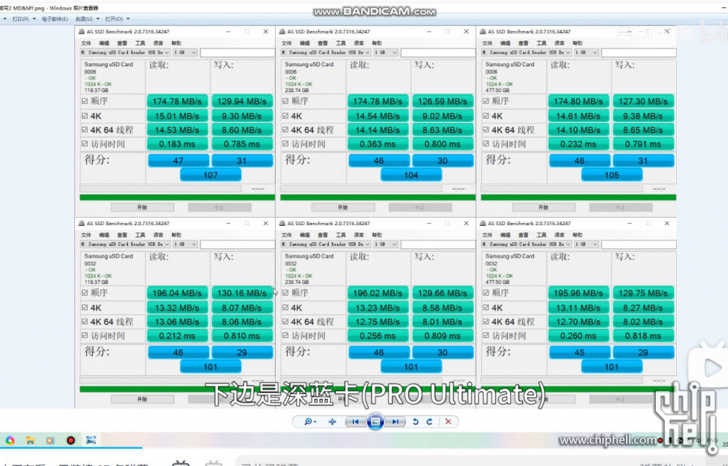This screenshot has height=466, width=728.
Task: Toggle 4K 64 线程 checkbox in 14.14 MB/s row
Action: (x=285, y=129)
